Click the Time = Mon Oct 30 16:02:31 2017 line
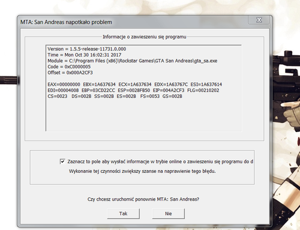This screenshot has width=300, height=230. [x=85, y=55]
